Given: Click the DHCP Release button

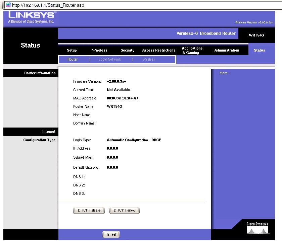Looking at the screenshot, I should click(89, 210).
